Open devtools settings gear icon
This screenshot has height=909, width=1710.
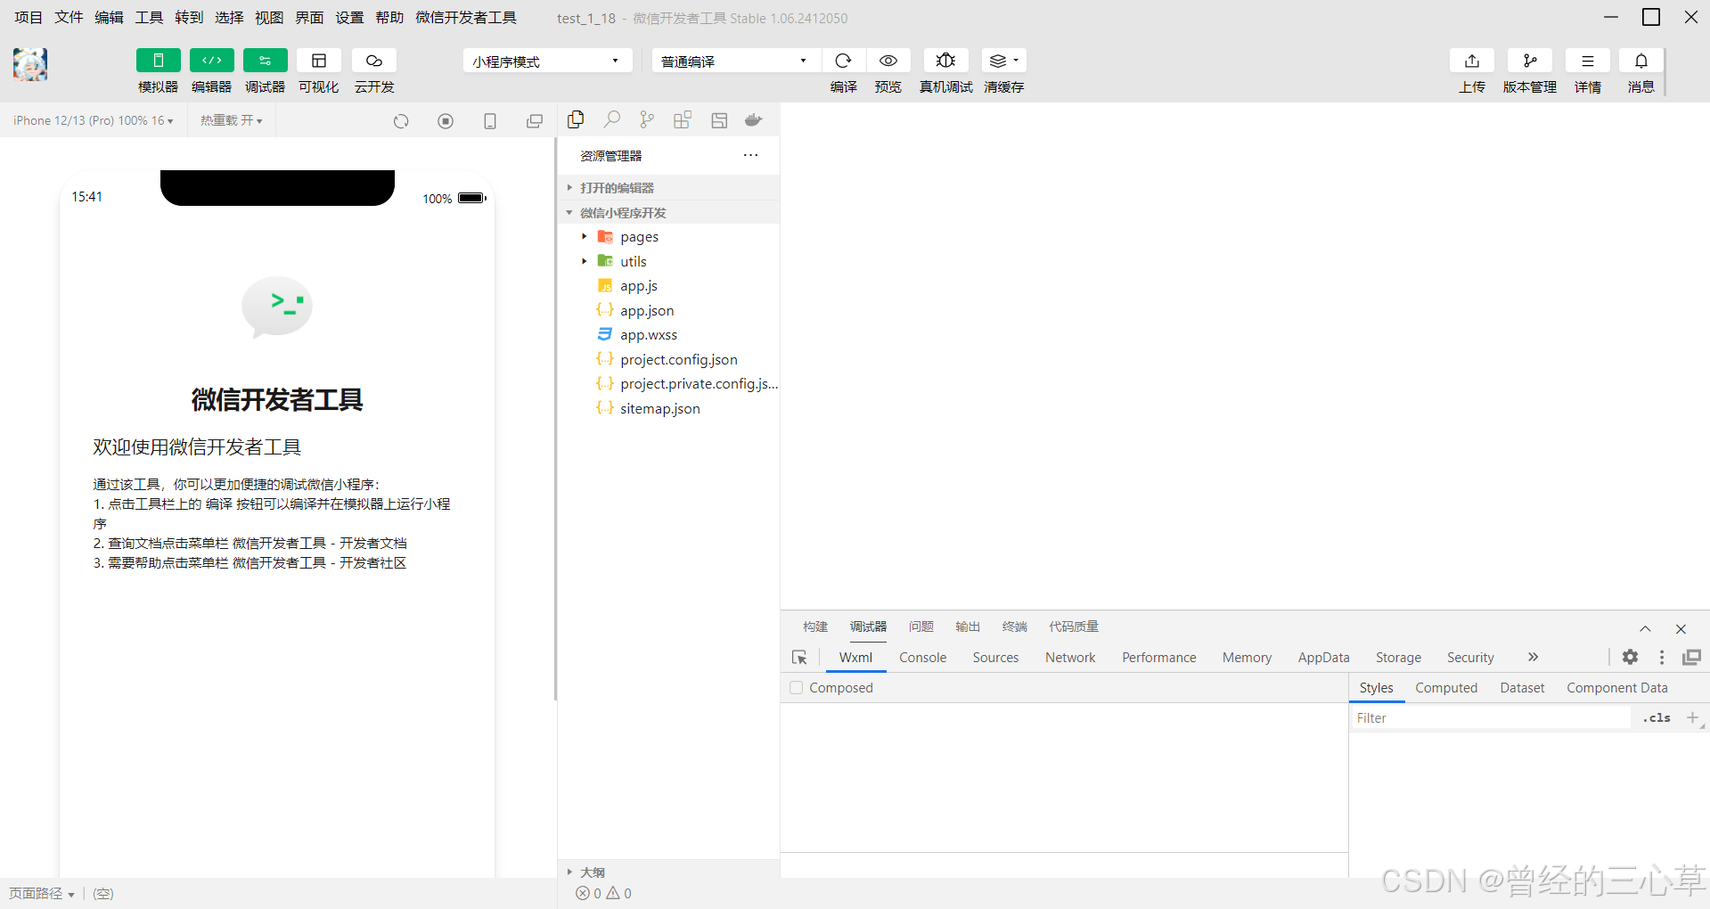coord(1630,657)
